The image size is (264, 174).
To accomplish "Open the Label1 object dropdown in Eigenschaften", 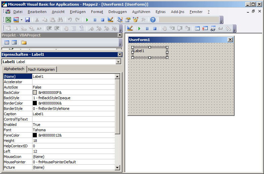I will 118,62.
